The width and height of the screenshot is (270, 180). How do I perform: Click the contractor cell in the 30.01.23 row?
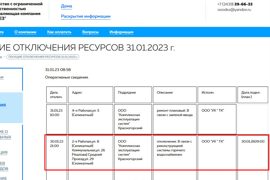(x=133, y=152)
